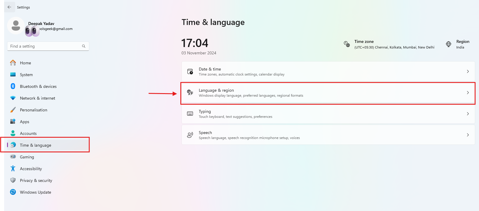Click the 17:04 clock display
479x211 pixels.
[195, 43]
